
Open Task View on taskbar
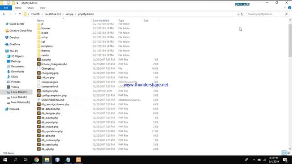[26, 160]
